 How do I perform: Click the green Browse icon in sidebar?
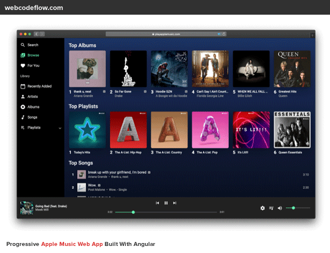pos(23,55)
